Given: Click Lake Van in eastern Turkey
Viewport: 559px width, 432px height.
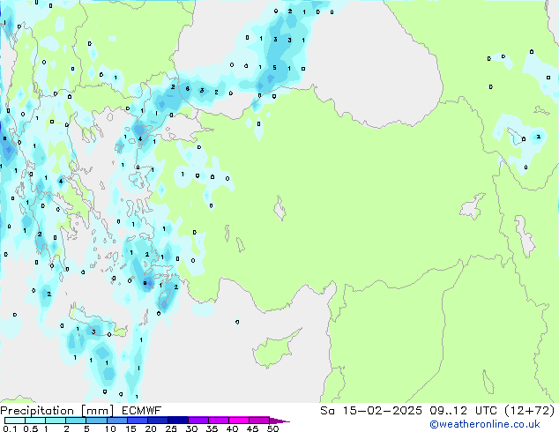Looking at the screenshot, I should 473,206.
